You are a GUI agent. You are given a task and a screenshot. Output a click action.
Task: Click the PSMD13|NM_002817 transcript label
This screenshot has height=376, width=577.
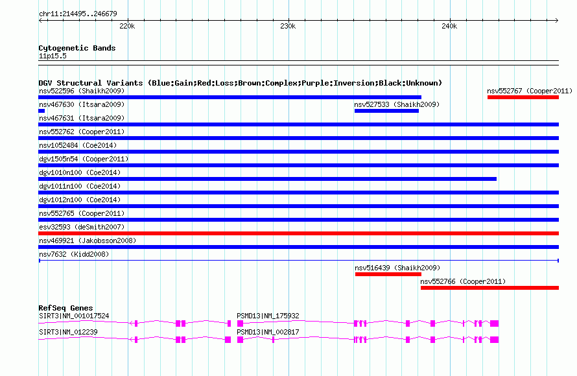268,332
